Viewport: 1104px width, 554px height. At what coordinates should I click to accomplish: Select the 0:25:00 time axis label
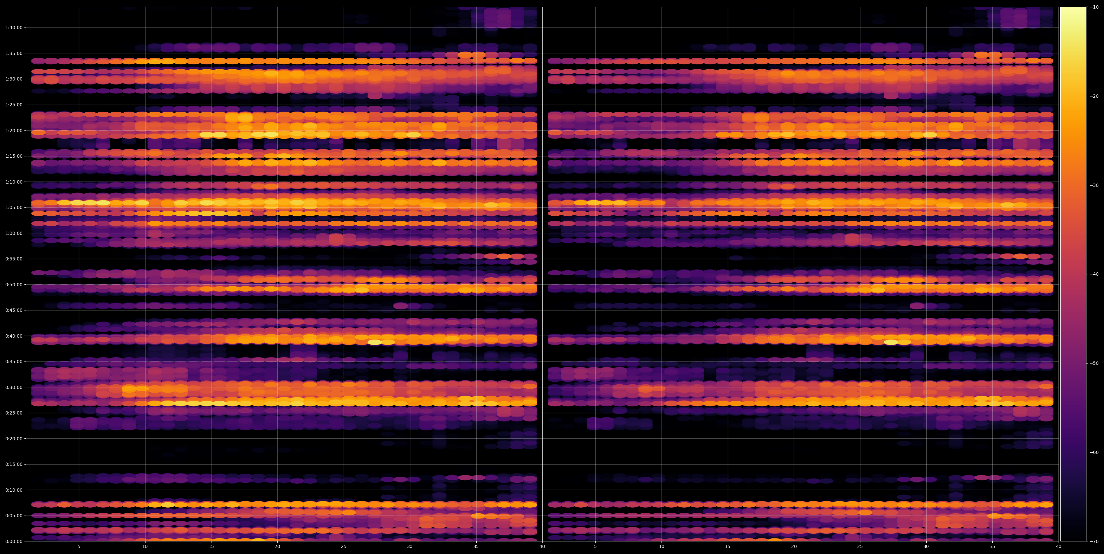(14, 413)
